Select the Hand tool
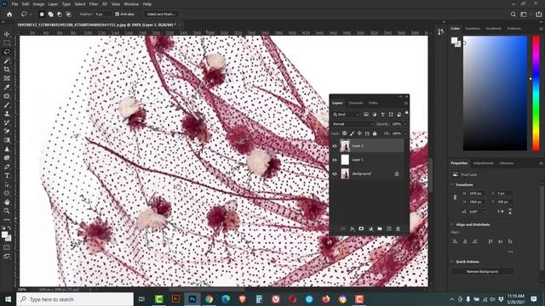The height and width of the screenshot is (306, 545). [x=7, y=202]
